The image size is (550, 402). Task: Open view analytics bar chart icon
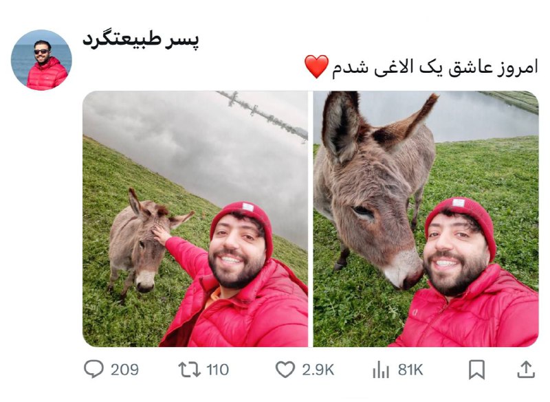(381, 370)
